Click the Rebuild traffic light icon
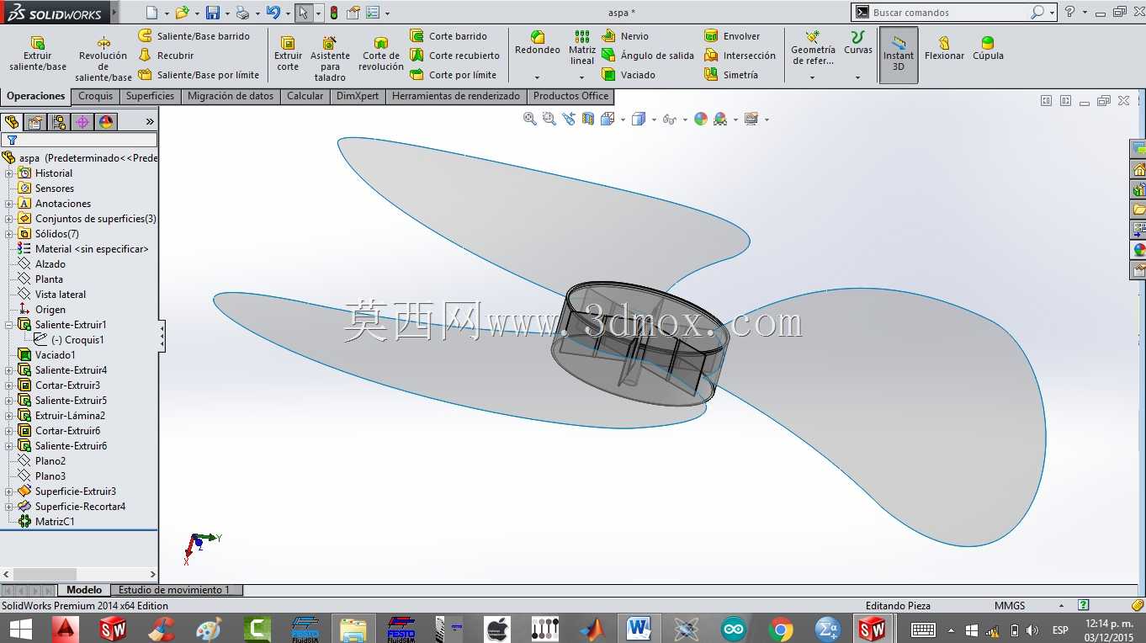 334,13
